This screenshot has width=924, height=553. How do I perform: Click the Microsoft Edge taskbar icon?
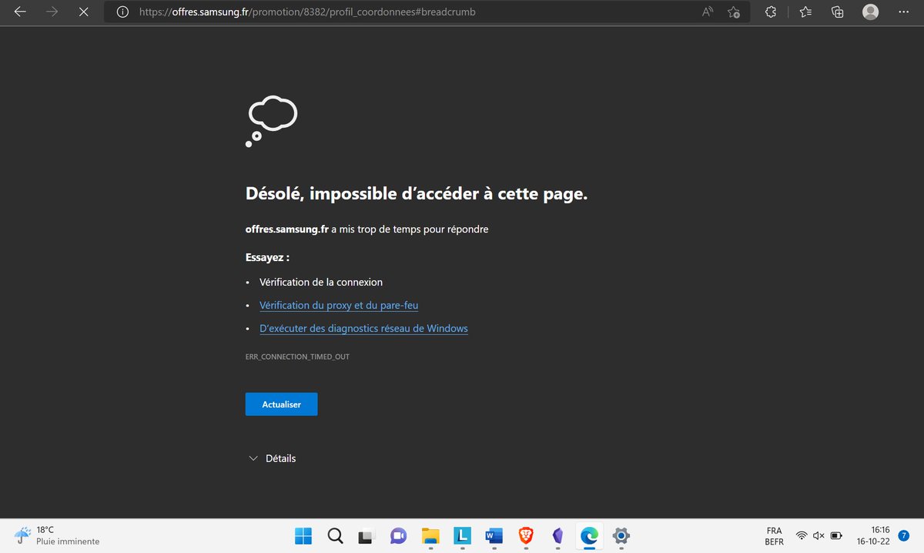[x=589, y=535]
